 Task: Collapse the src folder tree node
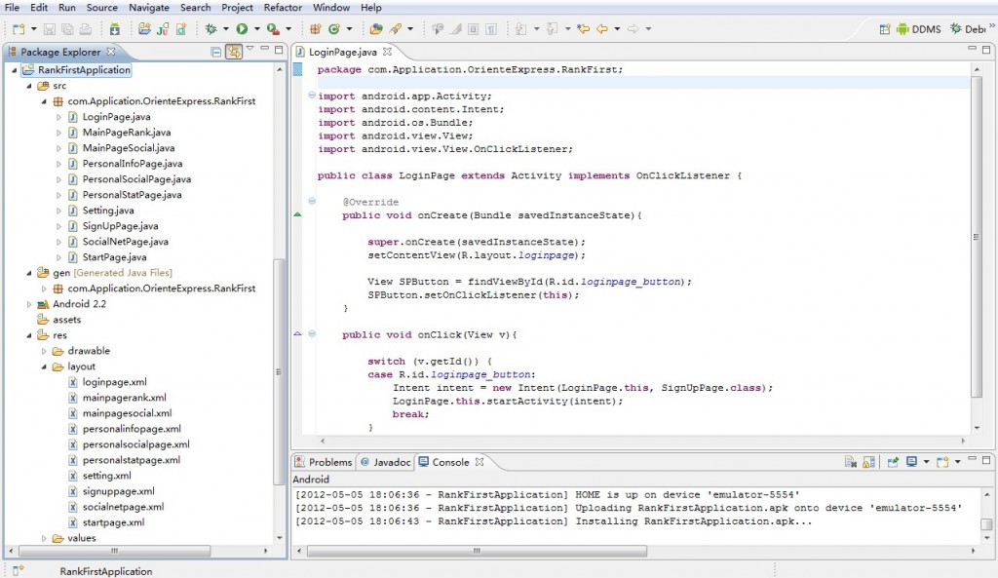29,86
